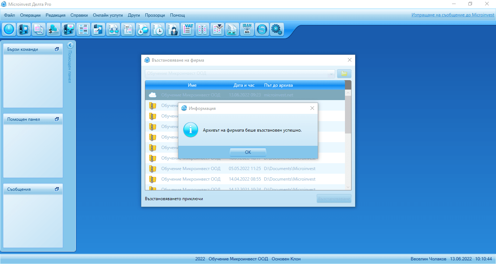Open the settings gears toolbar icon
Viewport: 496px width, 264px height.
277,29
